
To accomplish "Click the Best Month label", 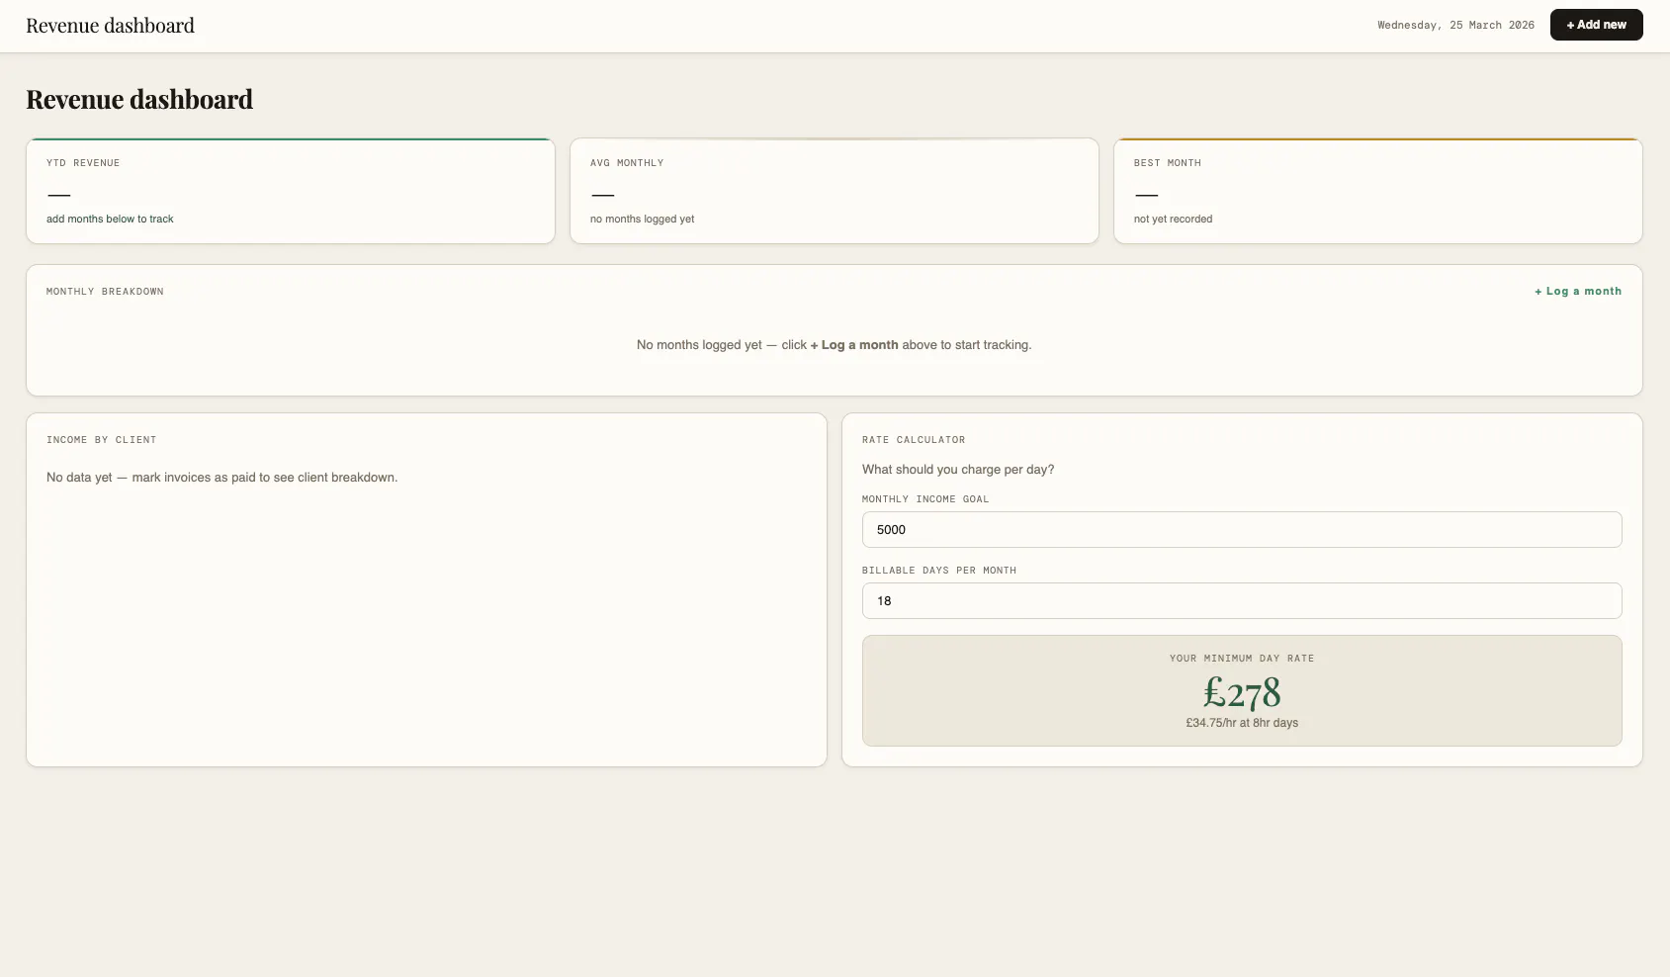I will click(x=1167, y=162).
